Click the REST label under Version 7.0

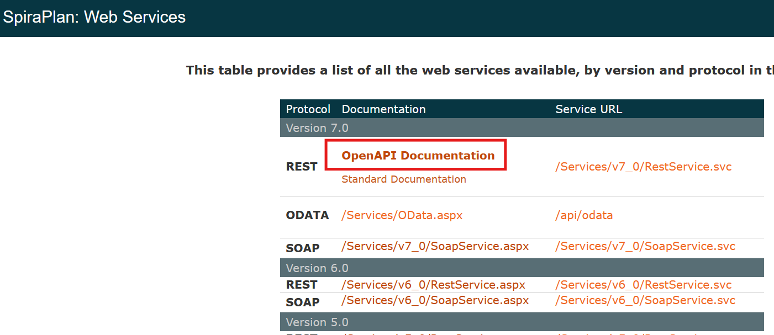point(302,167)
